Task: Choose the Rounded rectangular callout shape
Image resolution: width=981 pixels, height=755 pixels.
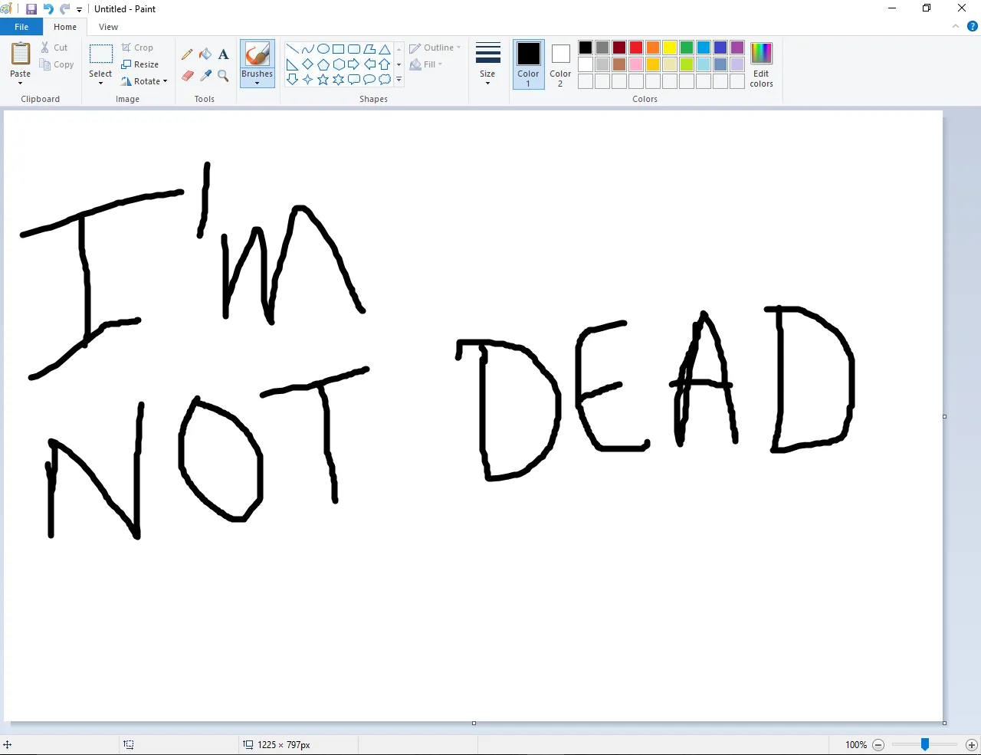Action: point(354,80)
